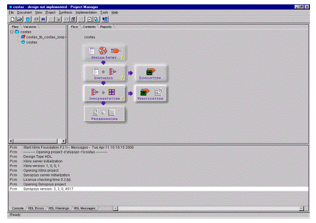Image resolution: width=316 pixels, height=223 pixels.
Task: Click the Programming flow button
Action: click(x=104, y=114)
